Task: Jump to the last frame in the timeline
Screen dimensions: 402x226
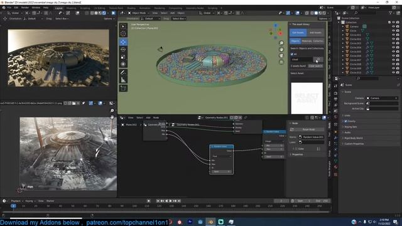Action: (179, 201)
